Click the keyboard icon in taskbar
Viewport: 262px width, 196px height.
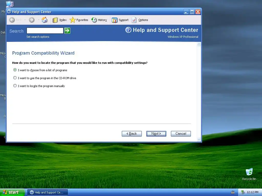coord(233,192)
